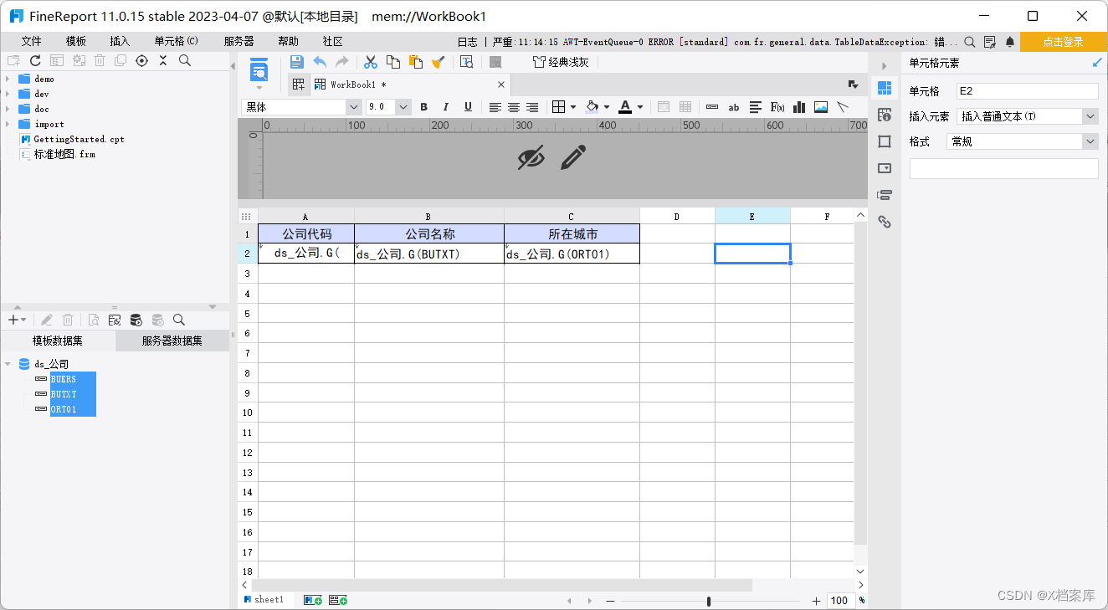Use the format painter brush
Viewport: 1108px width, 610px height.
click(438, 62)
